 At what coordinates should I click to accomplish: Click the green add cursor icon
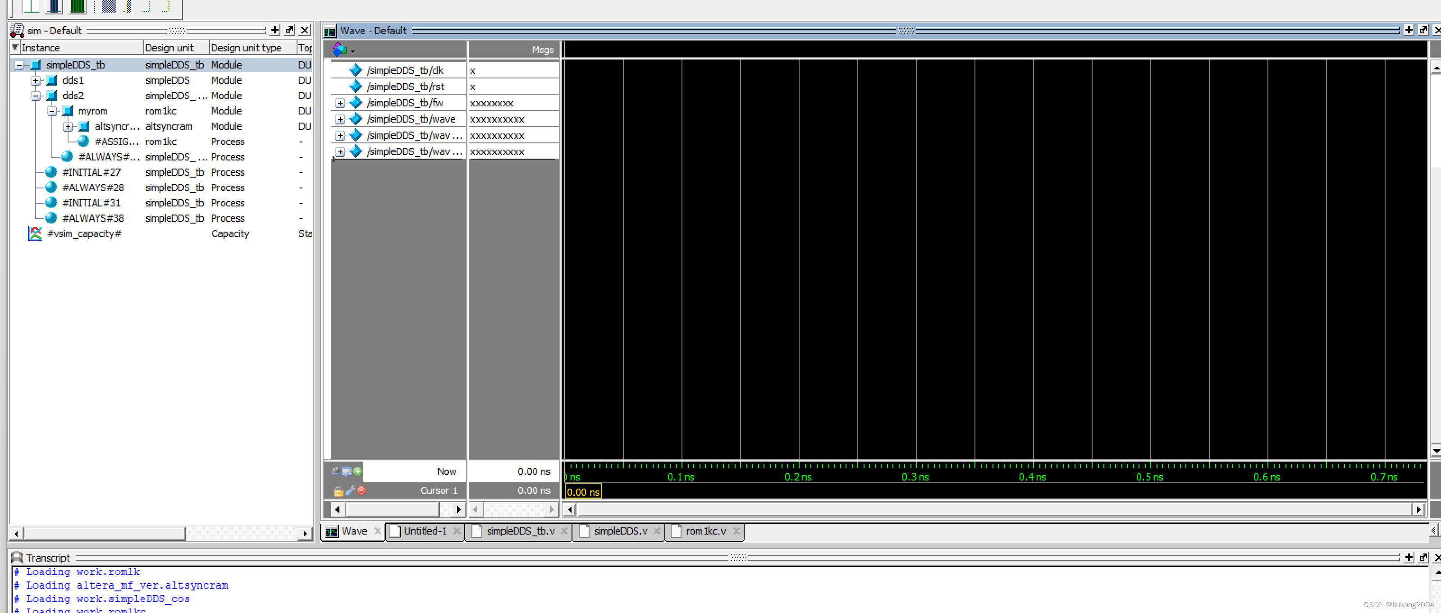(x=358, y=471)
